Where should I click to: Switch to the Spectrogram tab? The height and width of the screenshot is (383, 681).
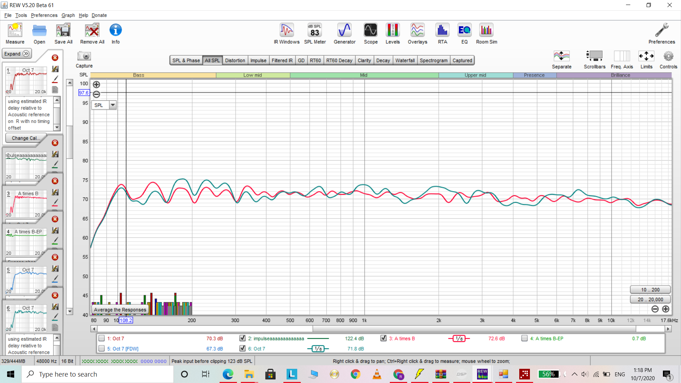click(433, 60)
